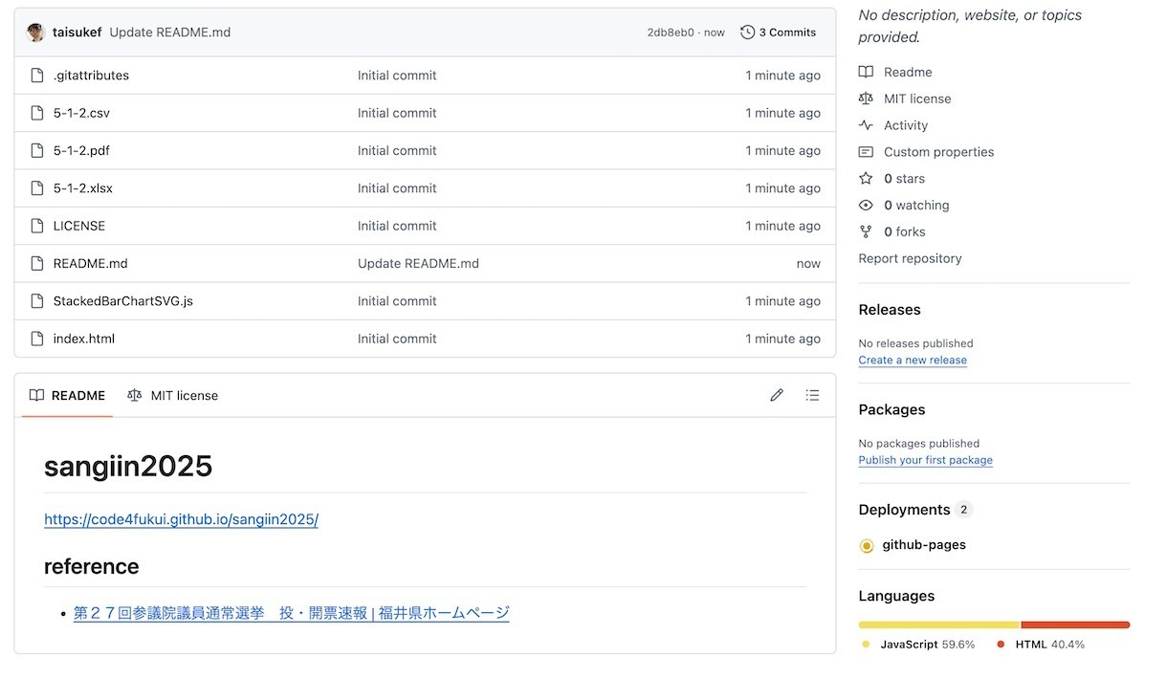The width and height of the screenshot is (1167, 679).
Task: Open the code4fukui.github.io/sangiin2025 link
Action: point(181,520)
